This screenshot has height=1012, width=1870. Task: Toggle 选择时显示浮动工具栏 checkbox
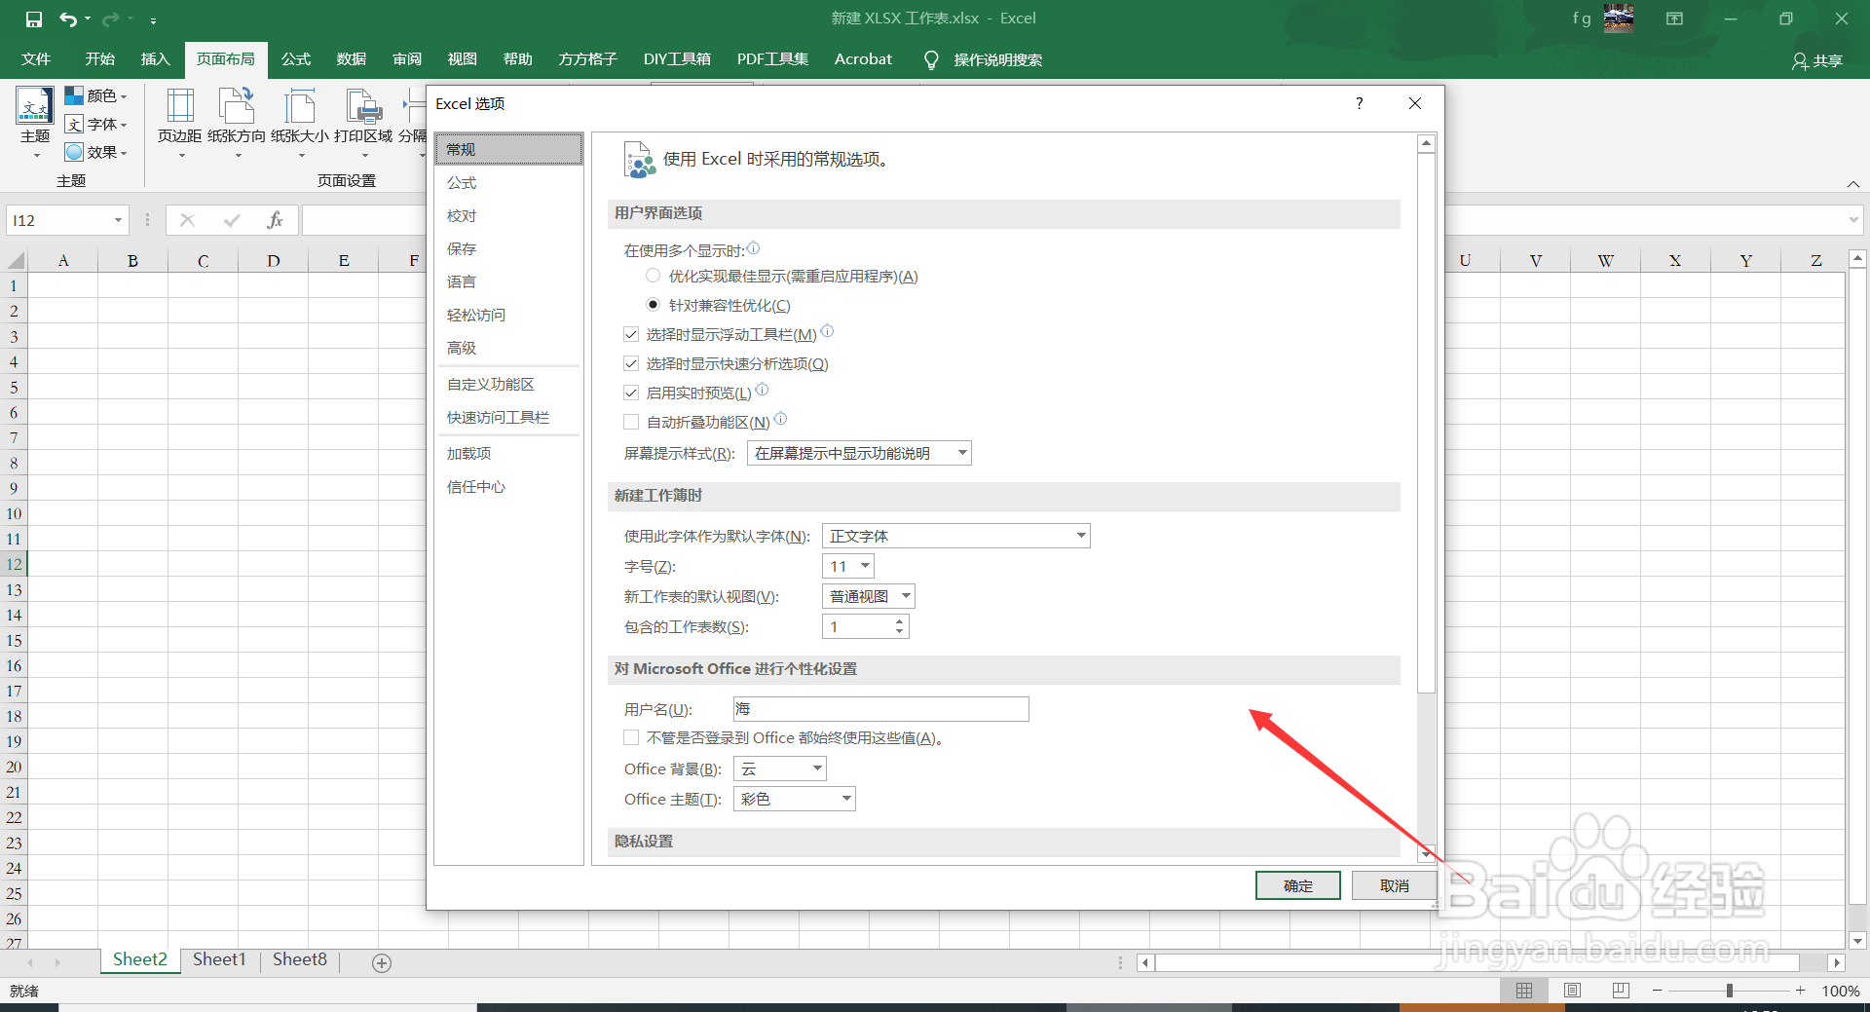pos(631,334)
